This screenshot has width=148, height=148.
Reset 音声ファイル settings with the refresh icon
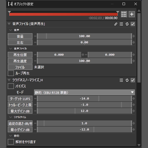point(127,24)
